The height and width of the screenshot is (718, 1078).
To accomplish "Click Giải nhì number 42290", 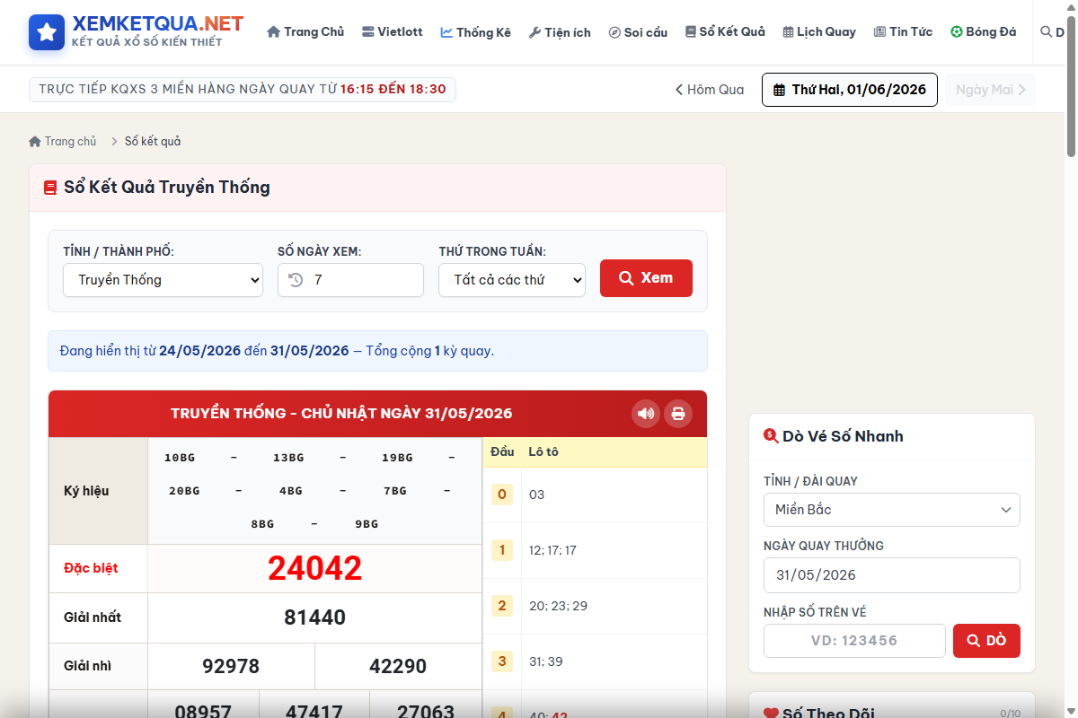I will pos(398,667).
